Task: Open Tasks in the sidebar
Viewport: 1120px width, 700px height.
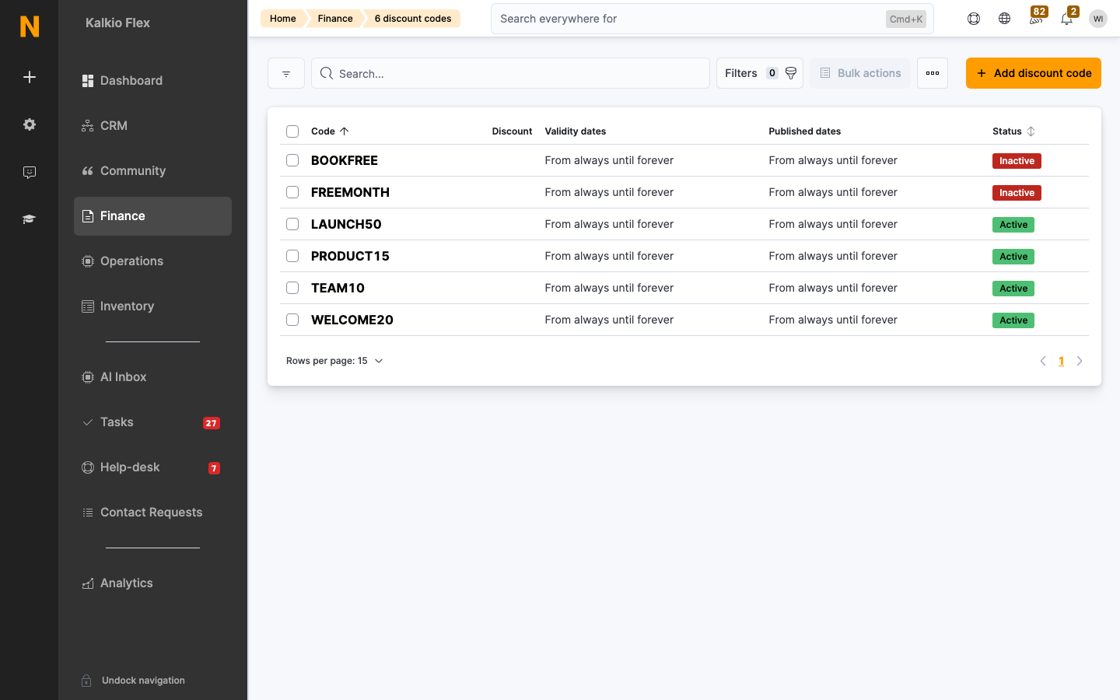Action: 152,422
